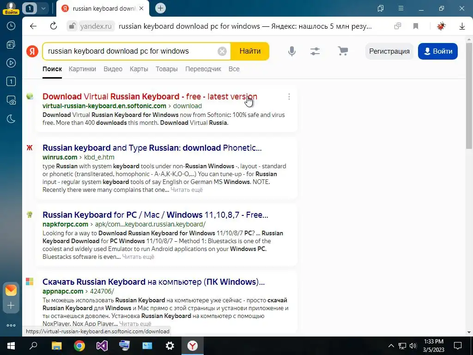Open Download Virtual Russian Keyboard result
The height and width of the screenshot is (355, 473).
(x=150, y=96)
